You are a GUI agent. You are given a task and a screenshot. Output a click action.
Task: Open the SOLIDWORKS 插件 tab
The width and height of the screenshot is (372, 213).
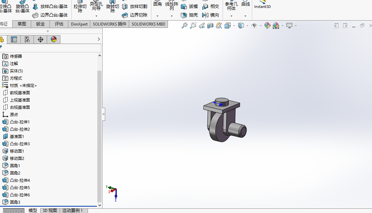[110, 24]
